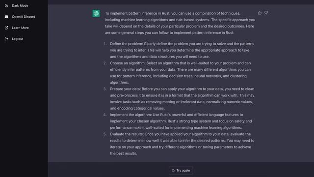Click the external-link icon beside Learn More
This screenshot has width=314, height=177.
[6, 28]
